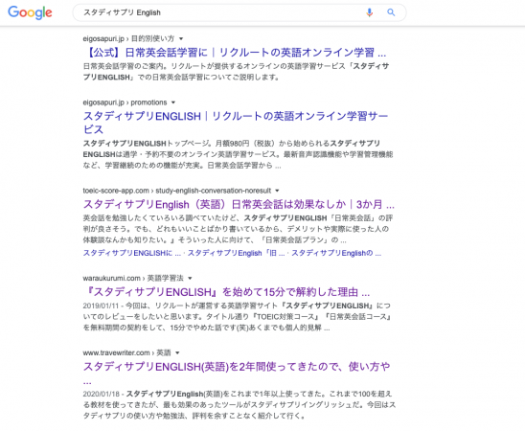Open スタディサプリENGLISH｜リクルートの英語オンライン学習サービス result

pos(236,123)
